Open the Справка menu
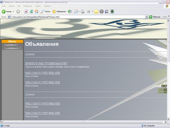 point(47,6)
